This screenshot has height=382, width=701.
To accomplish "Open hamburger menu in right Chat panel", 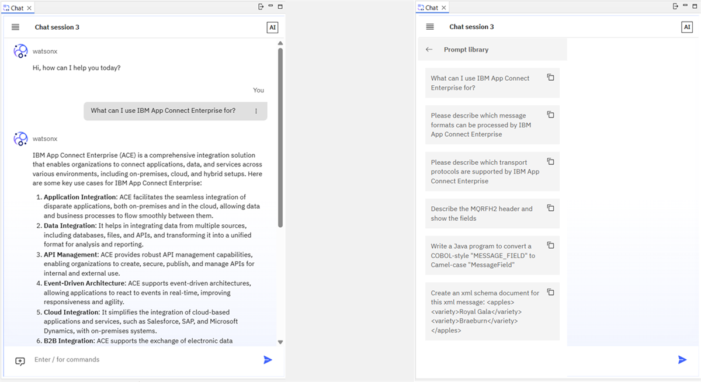I will [x=430, y=27].
